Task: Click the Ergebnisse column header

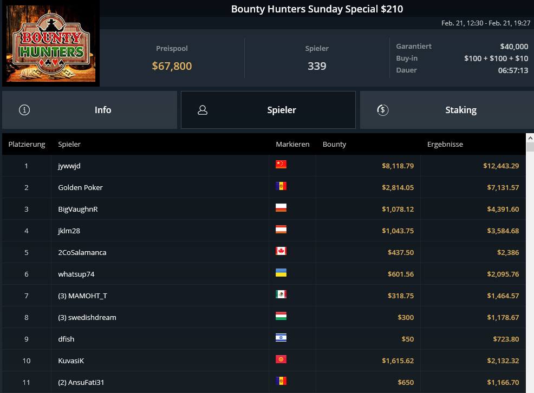Action: click(445, 145)
